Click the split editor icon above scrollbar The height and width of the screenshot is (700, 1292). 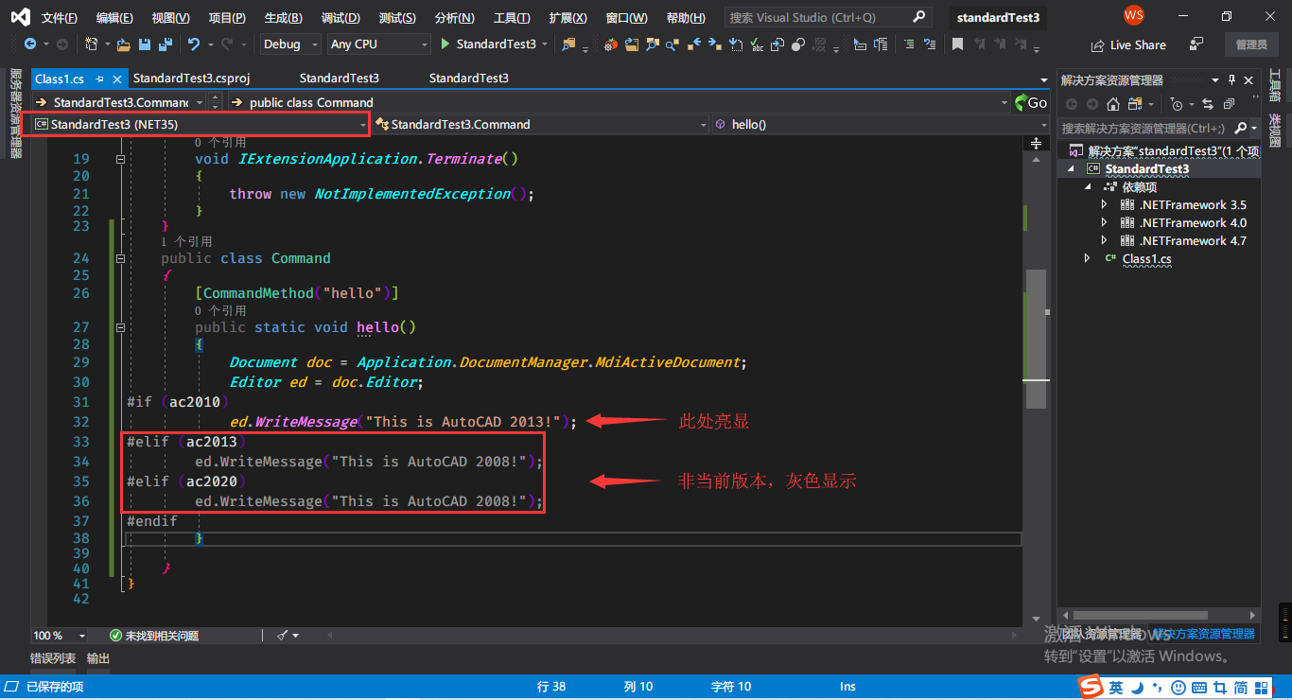coord(1037,143)
